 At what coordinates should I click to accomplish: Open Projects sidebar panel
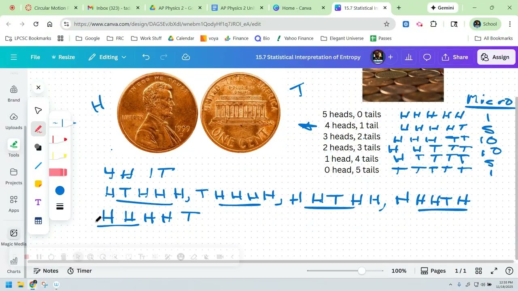pos(14,177)
